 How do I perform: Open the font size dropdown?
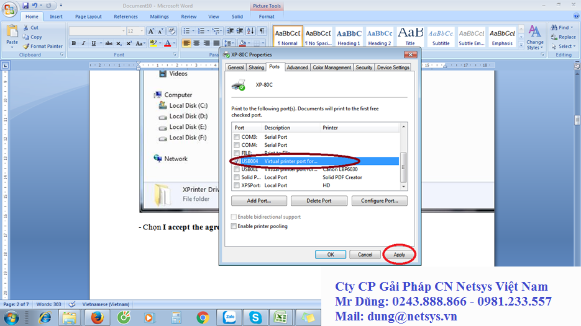141,30
